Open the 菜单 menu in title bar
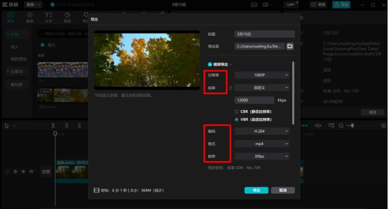The width and height of the screenshot is (388, 209). 32,5
